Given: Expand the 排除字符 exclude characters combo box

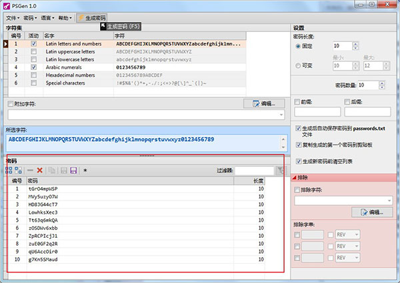Looking at the screenshot, I should click(389, 200).
